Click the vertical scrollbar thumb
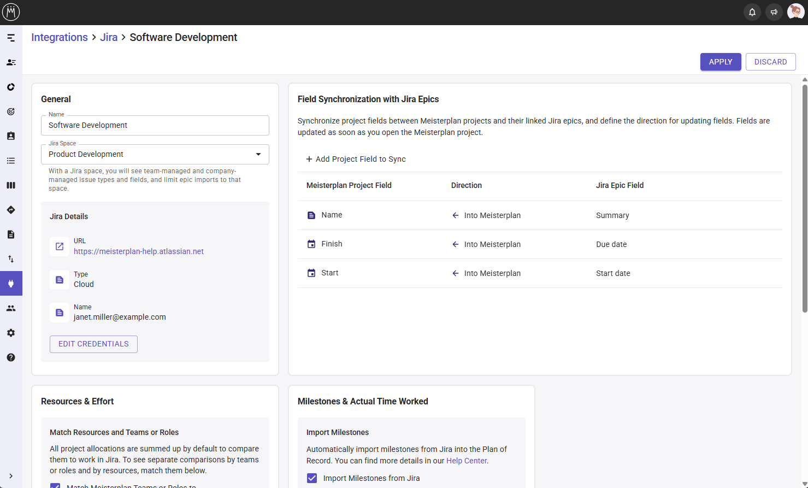 pos(805,198)
